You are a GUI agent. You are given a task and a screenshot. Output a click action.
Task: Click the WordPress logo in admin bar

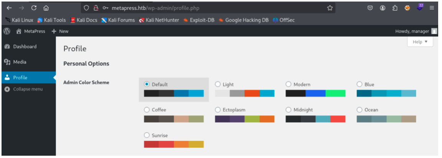click(7, 31)
